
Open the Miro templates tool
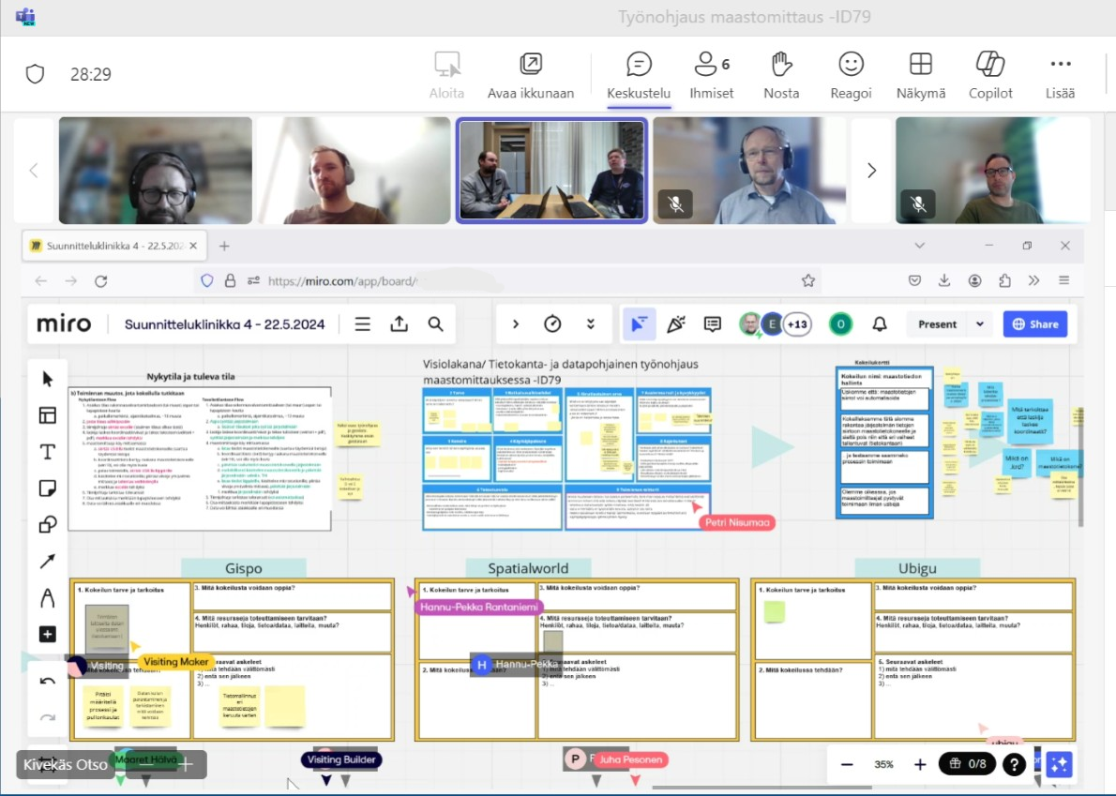(48, 415)
